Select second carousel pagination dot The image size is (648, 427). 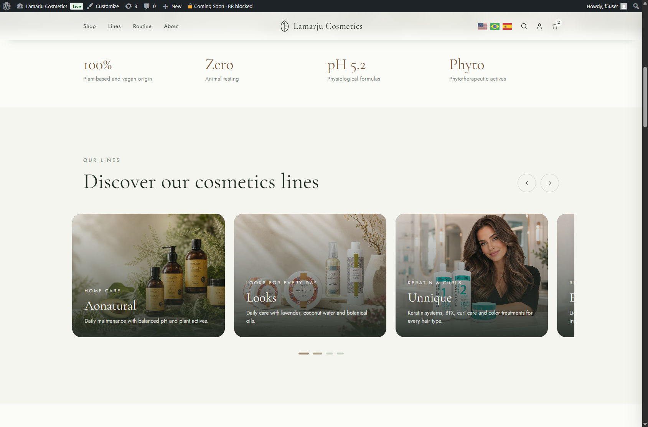(x=317, y=353)
